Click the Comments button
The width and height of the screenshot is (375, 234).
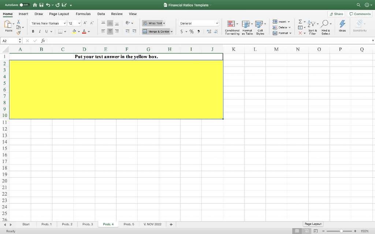click(x=360, y=14)
